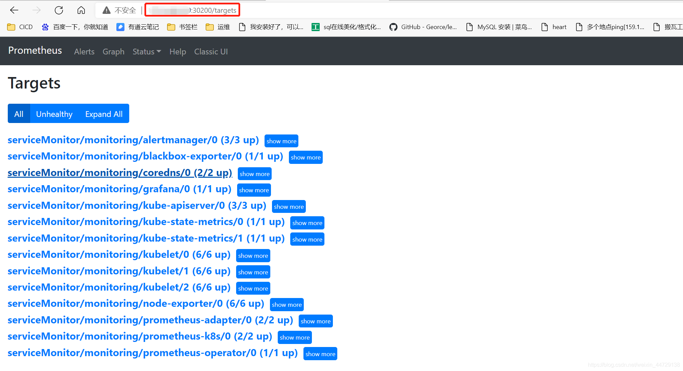The width and height of the screenshot is (683, 371).
Task: Show more for kube-apiserver/0
Action: 289,206
